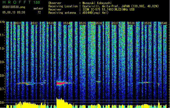Click the date stamp 05.08.13 05:30
Image resolution: width=170 pixels, height=108 pixels.
pos(14,12)
